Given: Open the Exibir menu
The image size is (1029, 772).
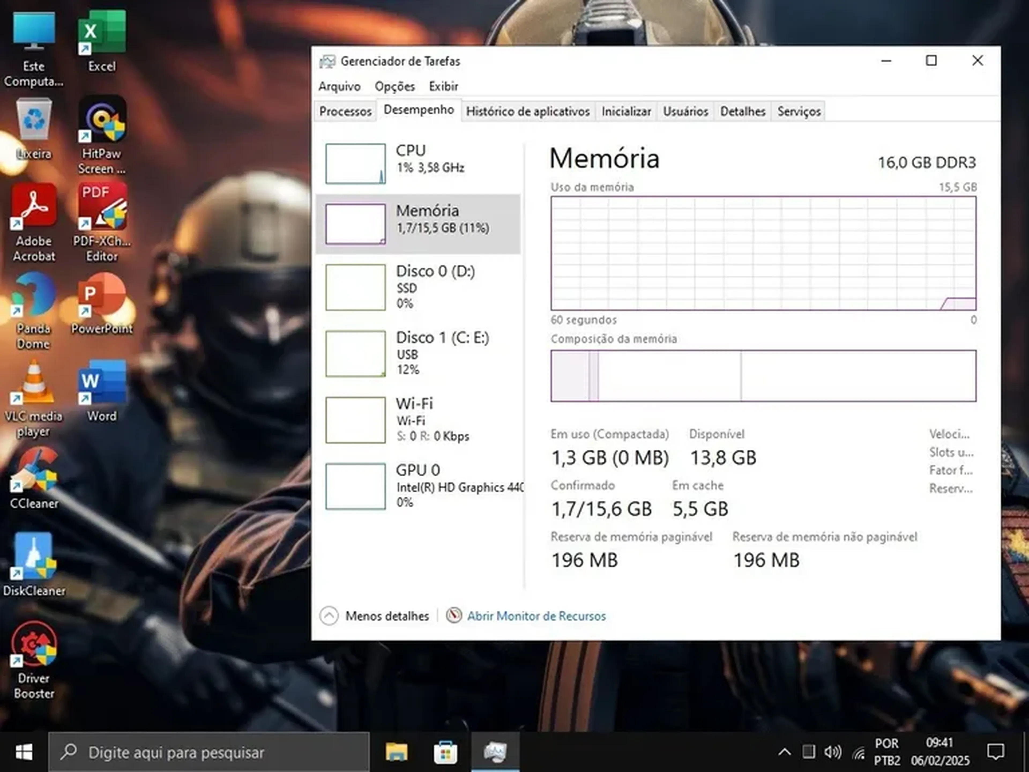Looking at the screenshot, I should pyautogui.click(x=443, y=87).
